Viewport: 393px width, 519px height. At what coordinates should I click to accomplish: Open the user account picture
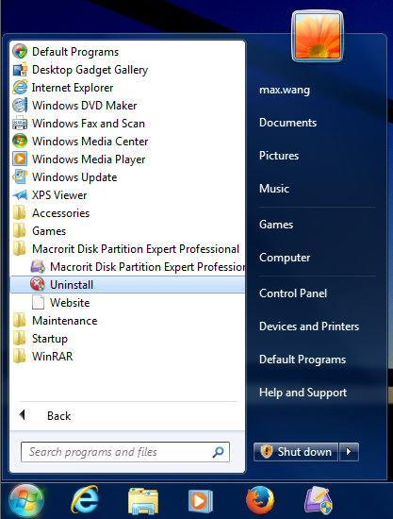pos(318,36)
